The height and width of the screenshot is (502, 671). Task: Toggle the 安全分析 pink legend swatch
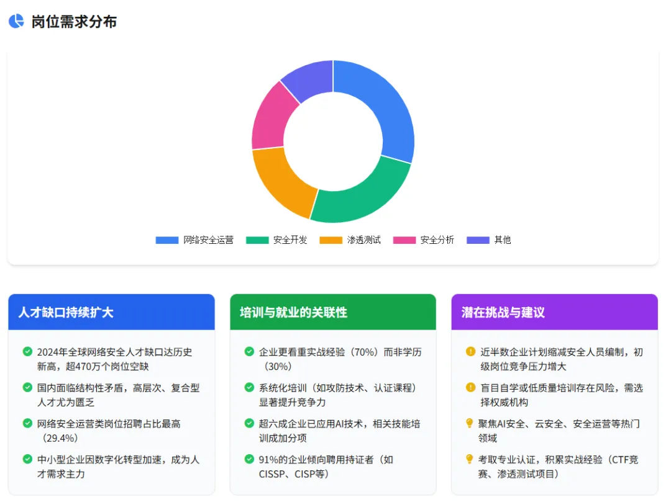click(404, 240)
